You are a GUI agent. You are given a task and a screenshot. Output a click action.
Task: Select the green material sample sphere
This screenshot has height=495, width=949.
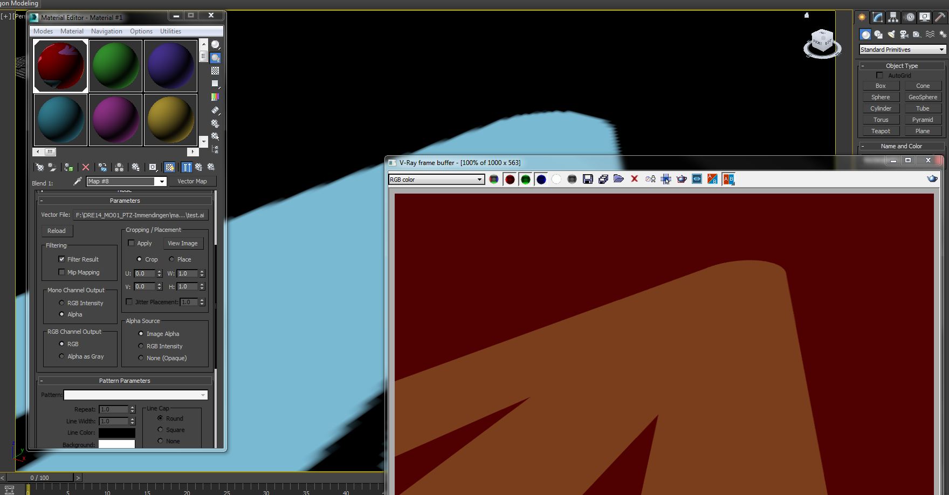pyautogui.click(x=116, y=66)
